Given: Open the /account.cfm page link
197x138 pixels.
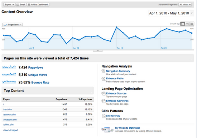Looking at the screenshot, I should point(9,114).
